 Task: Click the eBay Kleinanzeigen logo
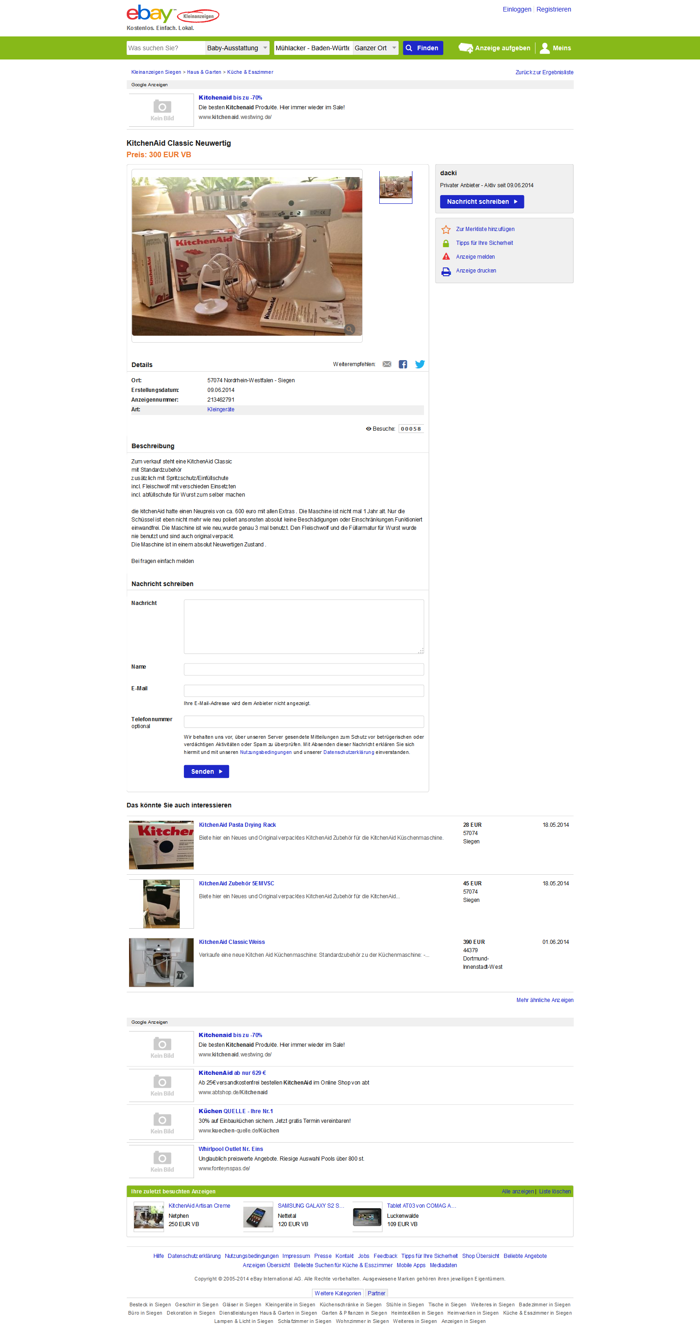[172, 15]
